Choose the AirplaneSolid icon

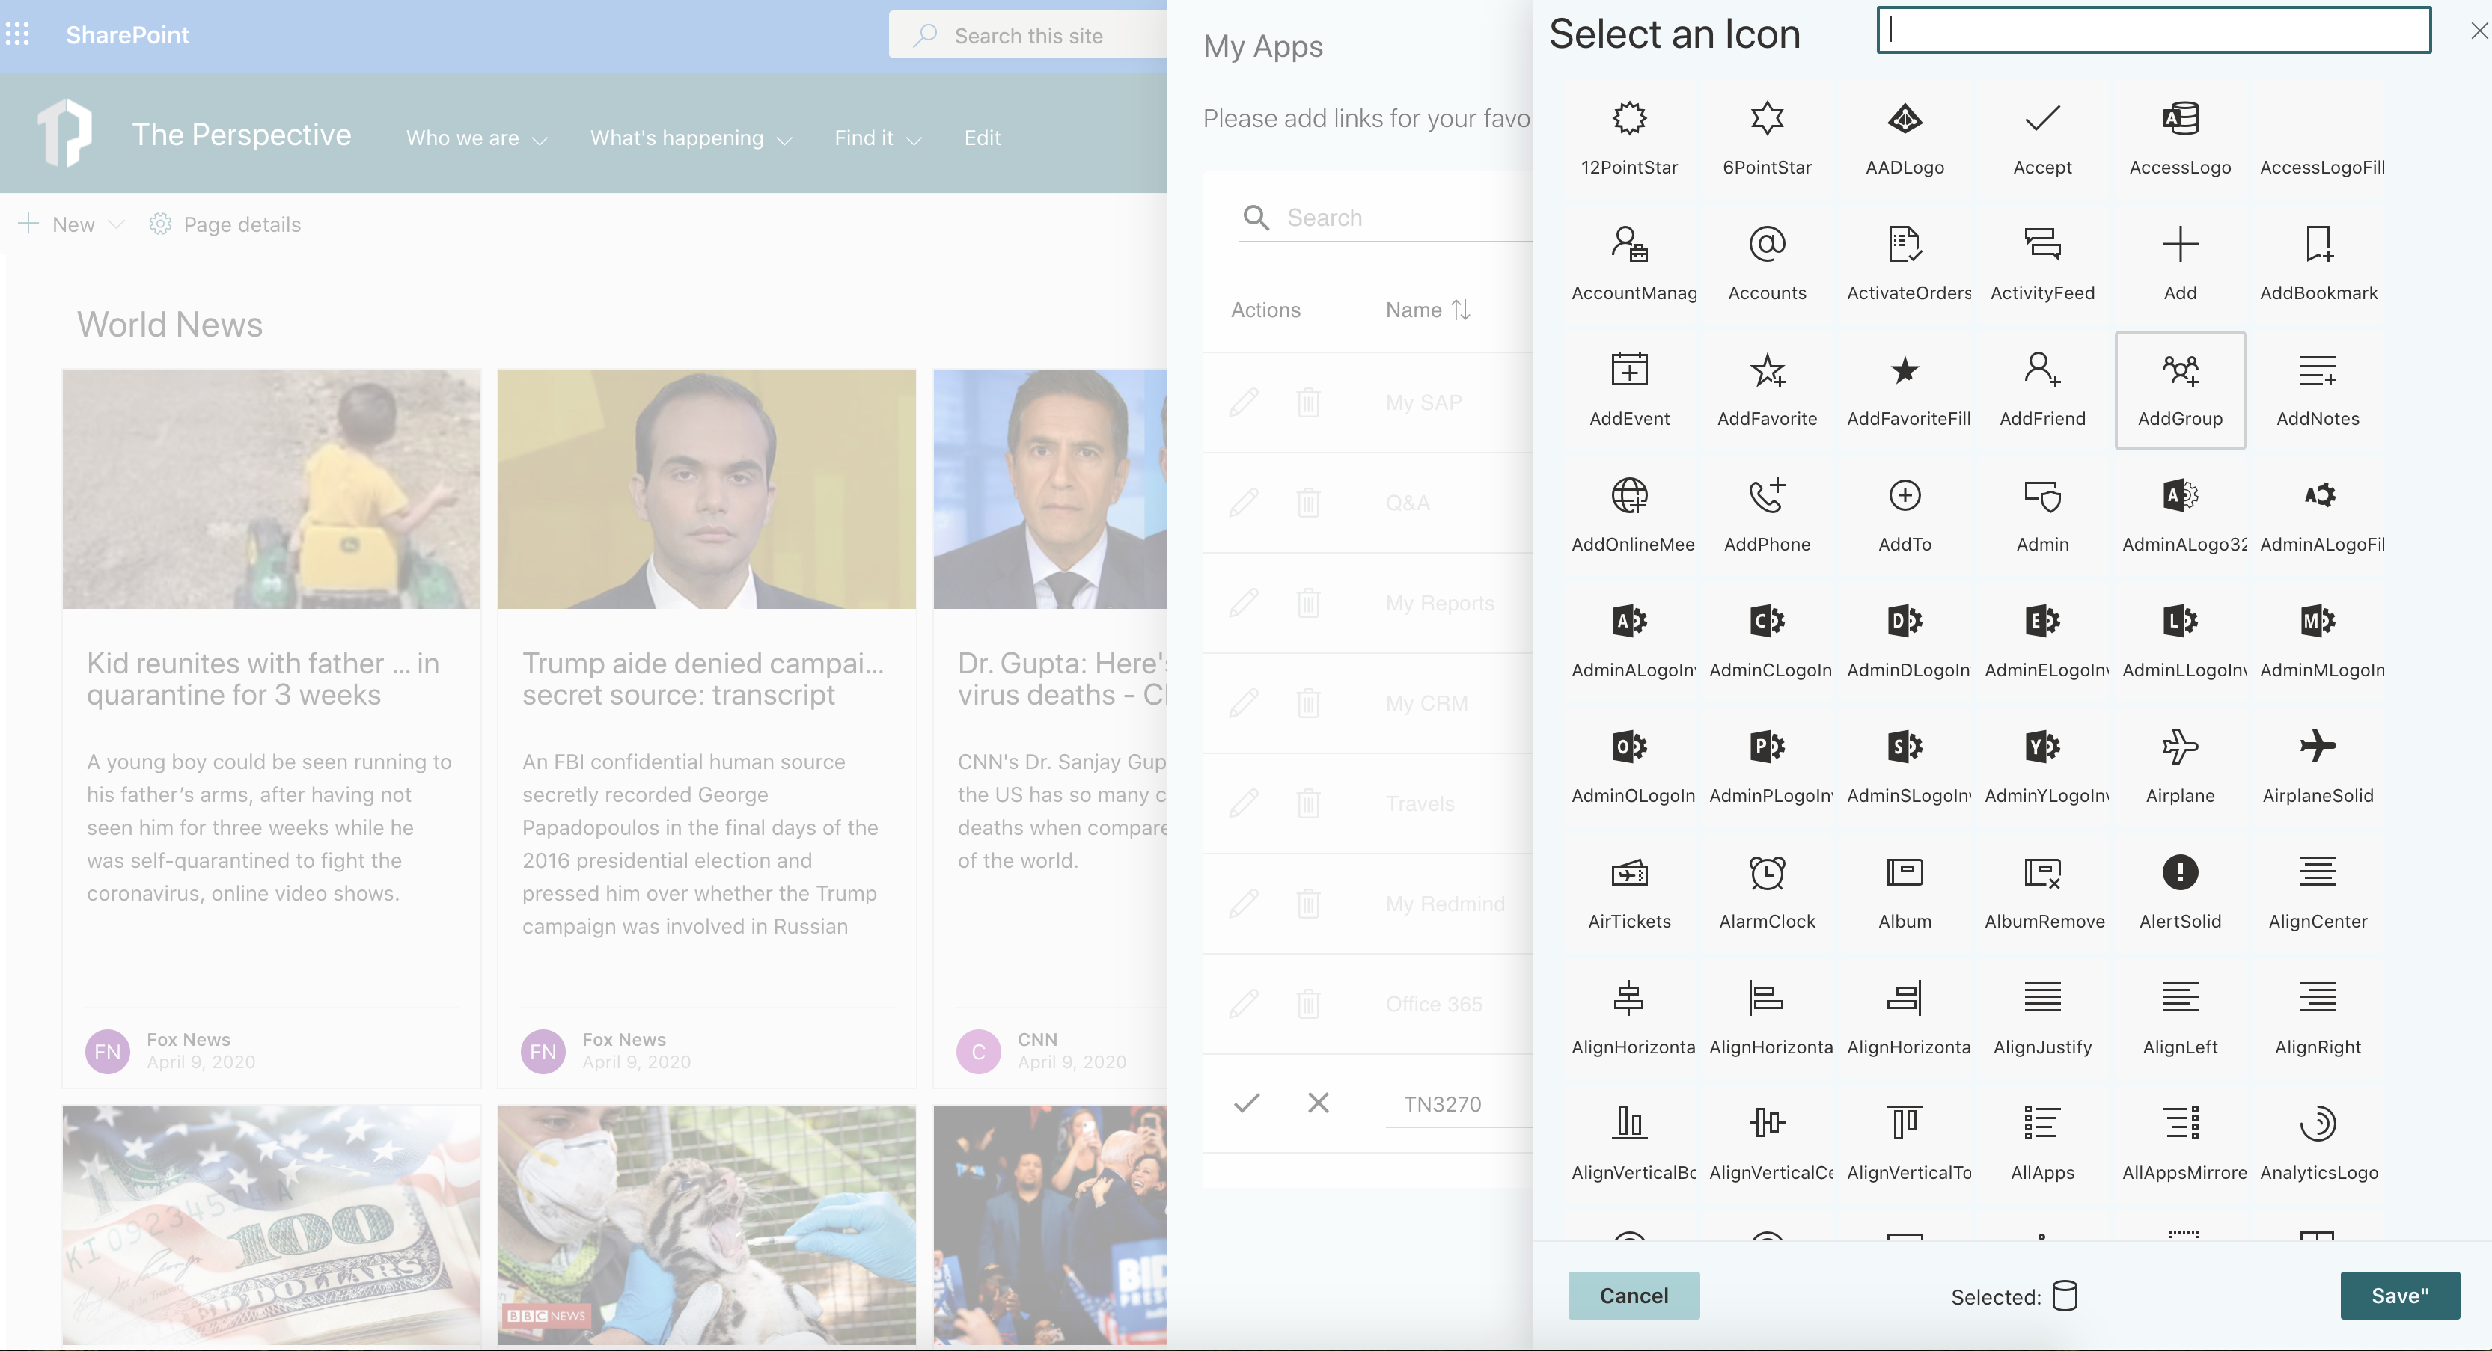click(2318, 767)
